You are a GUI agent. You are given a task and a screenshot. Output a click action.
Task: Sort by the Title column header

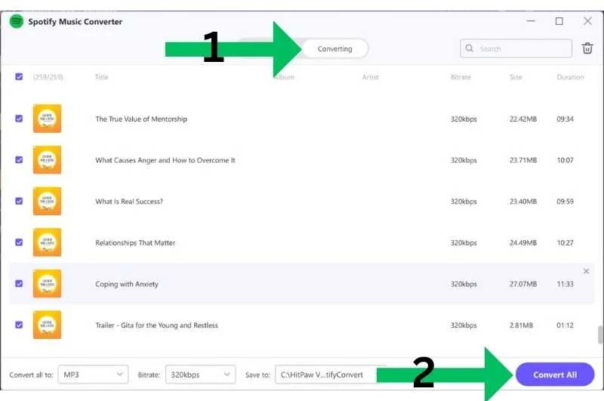102,77
